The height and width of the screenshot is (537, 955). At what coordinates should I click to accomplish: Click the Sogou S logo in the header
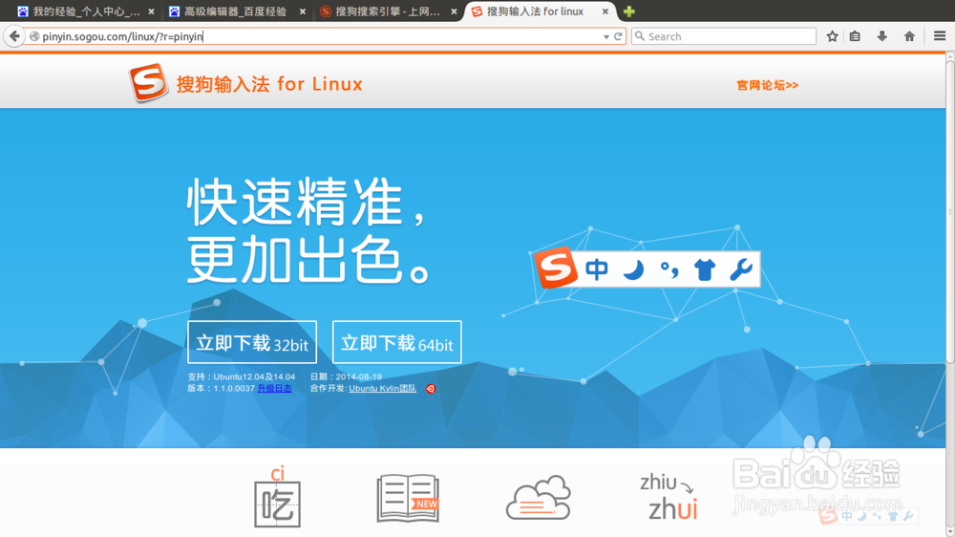point(148,82)
